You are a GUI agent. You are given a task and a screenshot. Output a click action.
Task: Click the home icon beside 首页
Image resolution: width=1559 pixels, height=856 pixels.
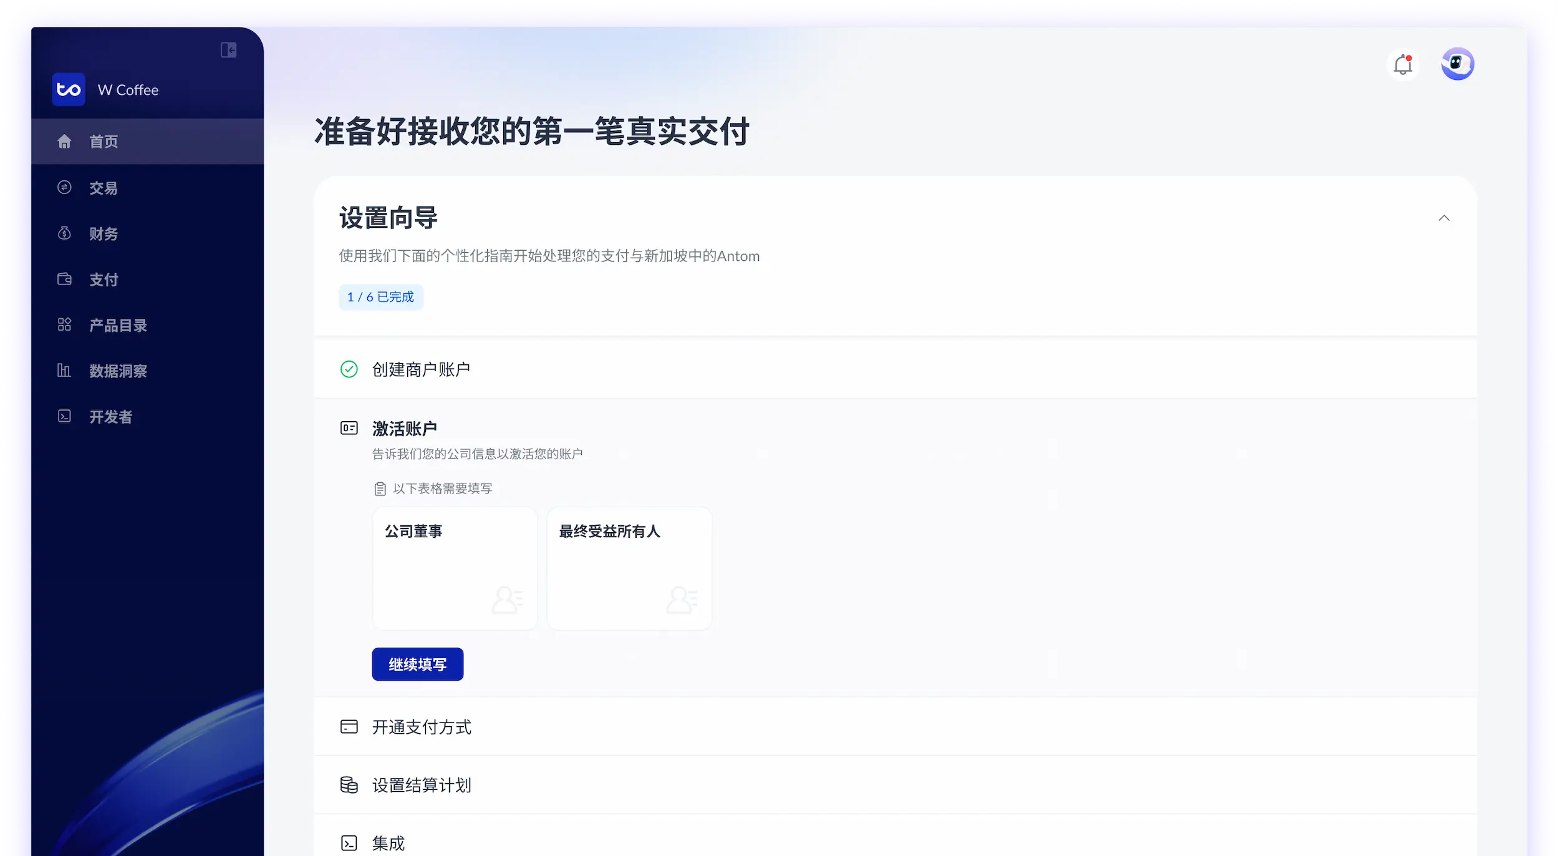pyautogui.click(x=64, y=142)
